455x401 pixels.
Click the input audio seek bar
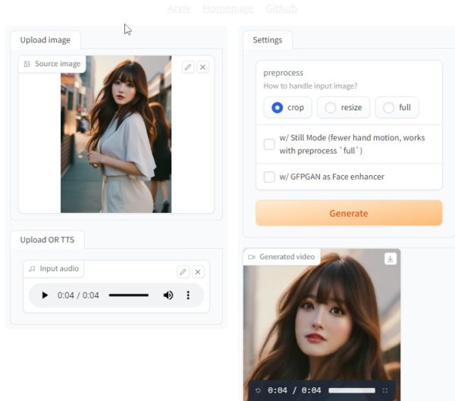(x=128, y=295)
